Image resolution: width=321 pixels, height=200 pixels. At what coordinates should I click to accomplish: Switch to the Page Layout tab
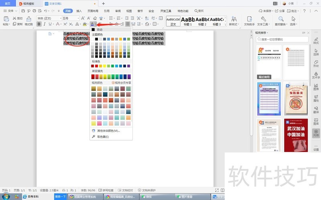click(x=93, y=11)
